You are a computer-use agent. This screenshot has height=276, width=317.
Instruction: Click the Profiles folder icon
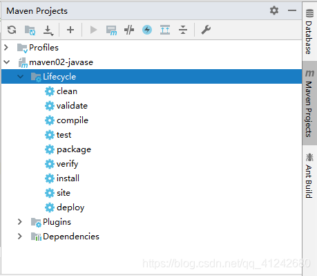22,48
